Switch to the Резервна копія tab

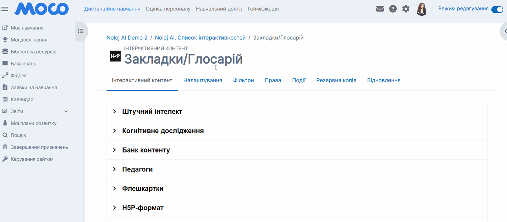(336, 80)
